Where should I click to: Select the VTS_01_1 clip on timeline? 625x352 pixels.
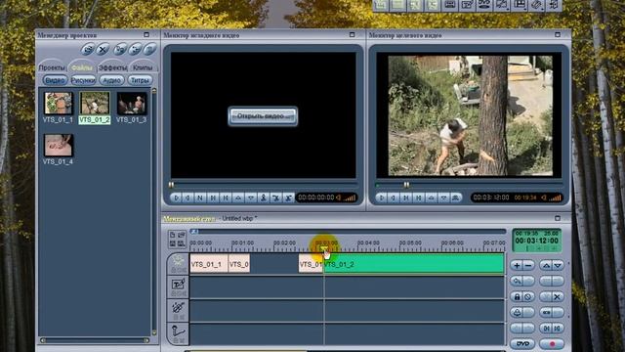208,264
